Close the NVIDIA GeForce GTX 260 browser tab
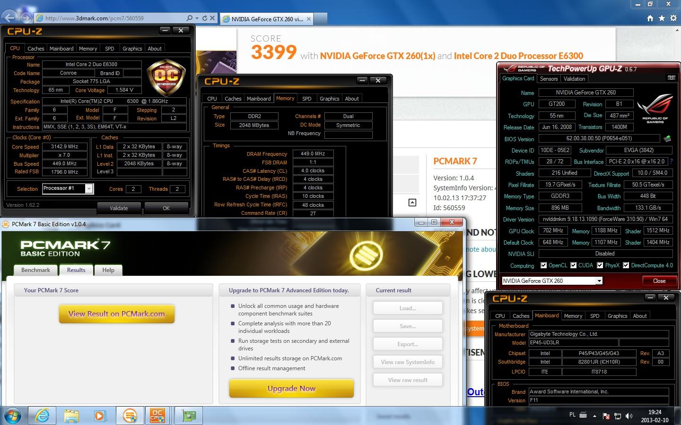 [x=309, y=19]
